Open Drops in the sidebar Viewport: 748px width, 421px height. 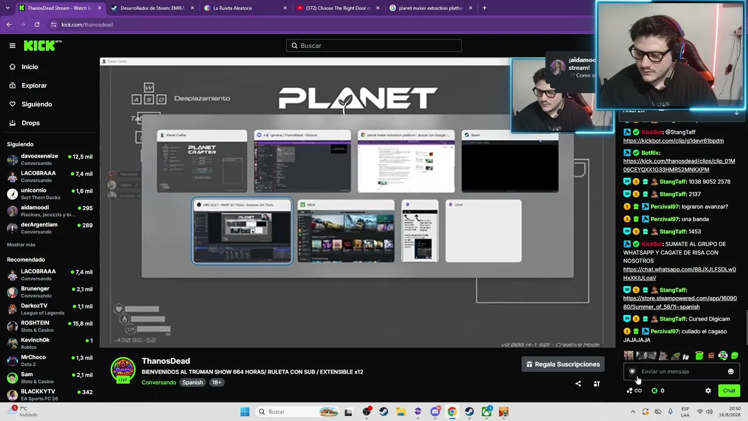tap(31, 123)
